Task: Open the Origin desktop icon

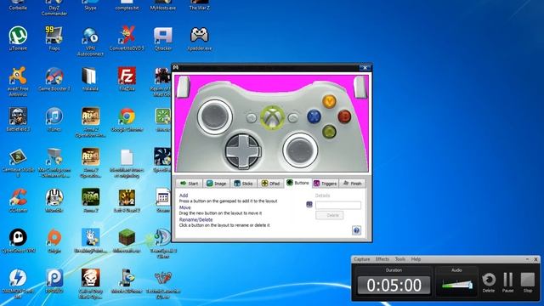Action: (x=54, y=241)
